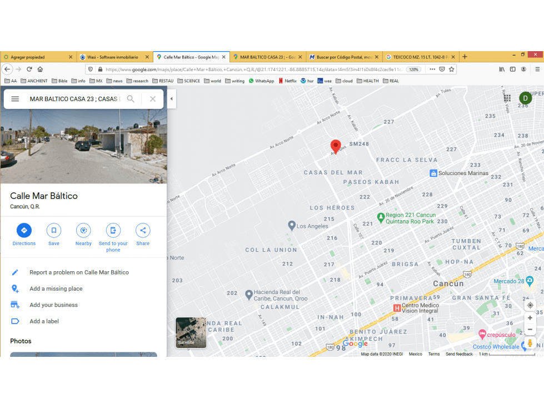Click the Maps search text field
This screenshot has width=544, height=408.
tap(74, 99)
